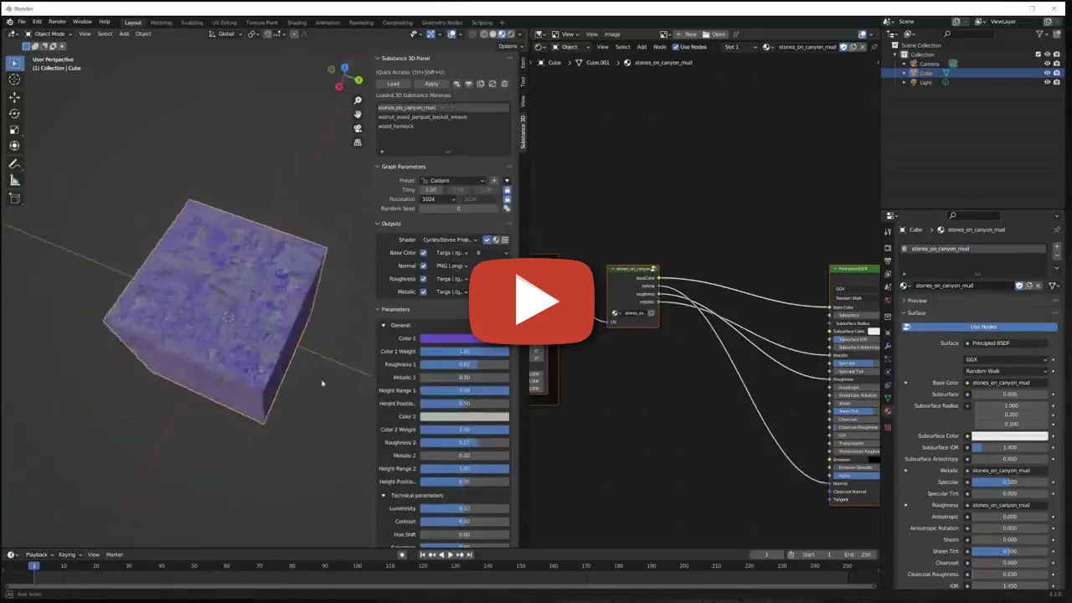Switch to the Modeling workspace tab
1072x603 pixels.
pos(161,23)
